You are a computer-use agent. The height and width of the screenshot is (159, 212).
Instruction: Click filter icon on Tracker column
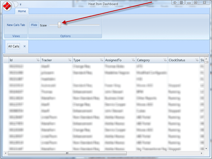(x=70, y=60)
